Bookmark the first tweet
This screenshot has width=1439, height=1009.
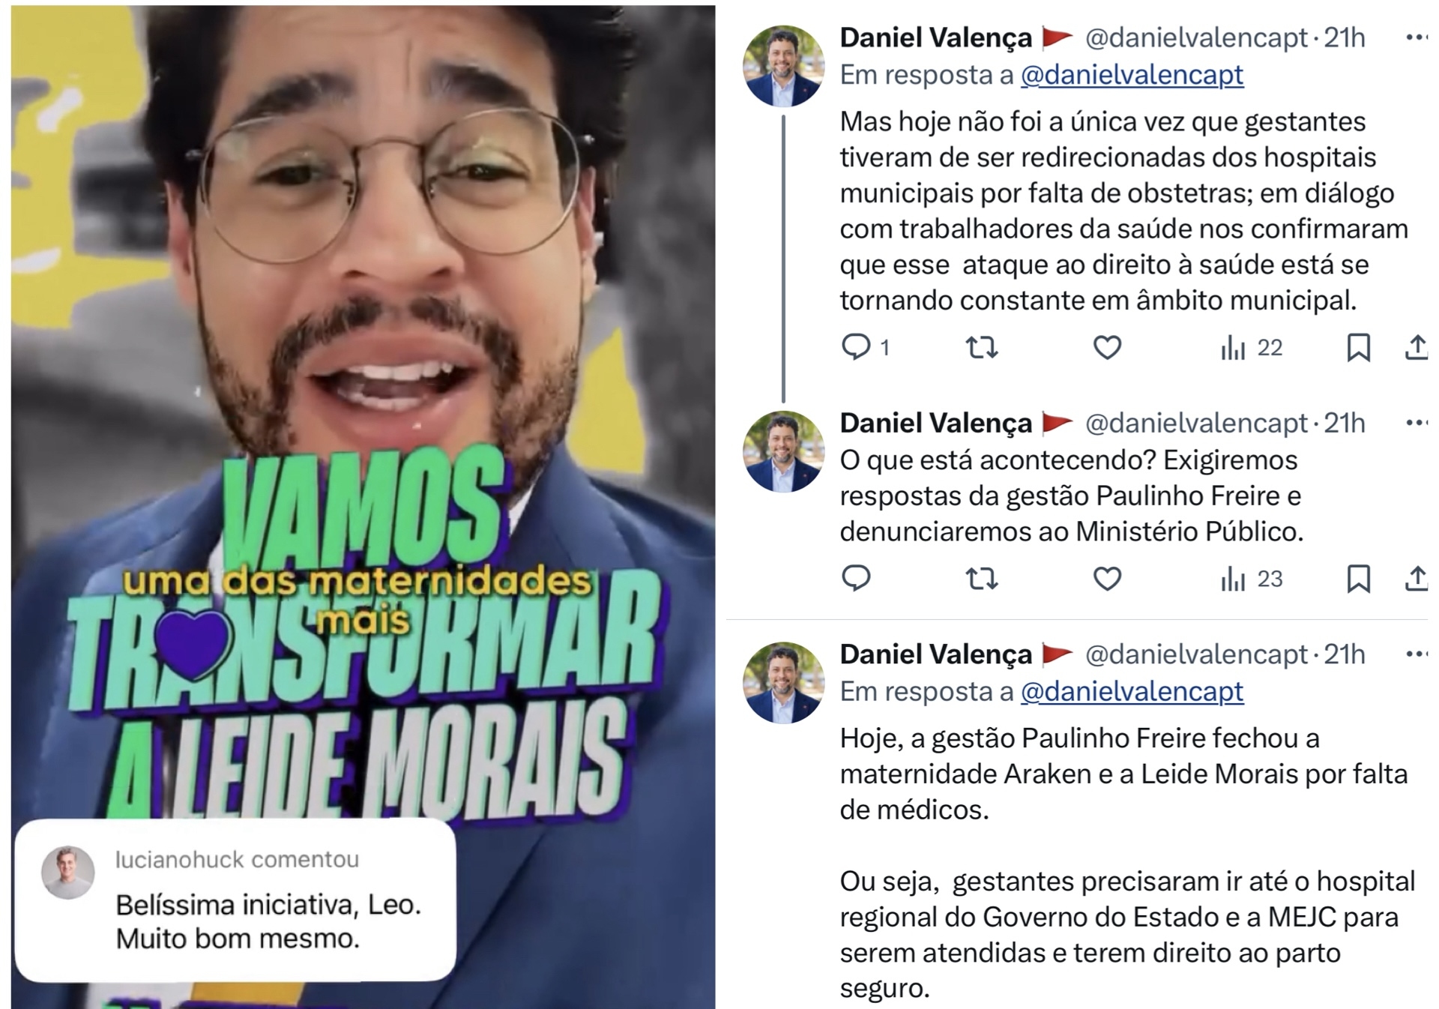pos(1358,348)
